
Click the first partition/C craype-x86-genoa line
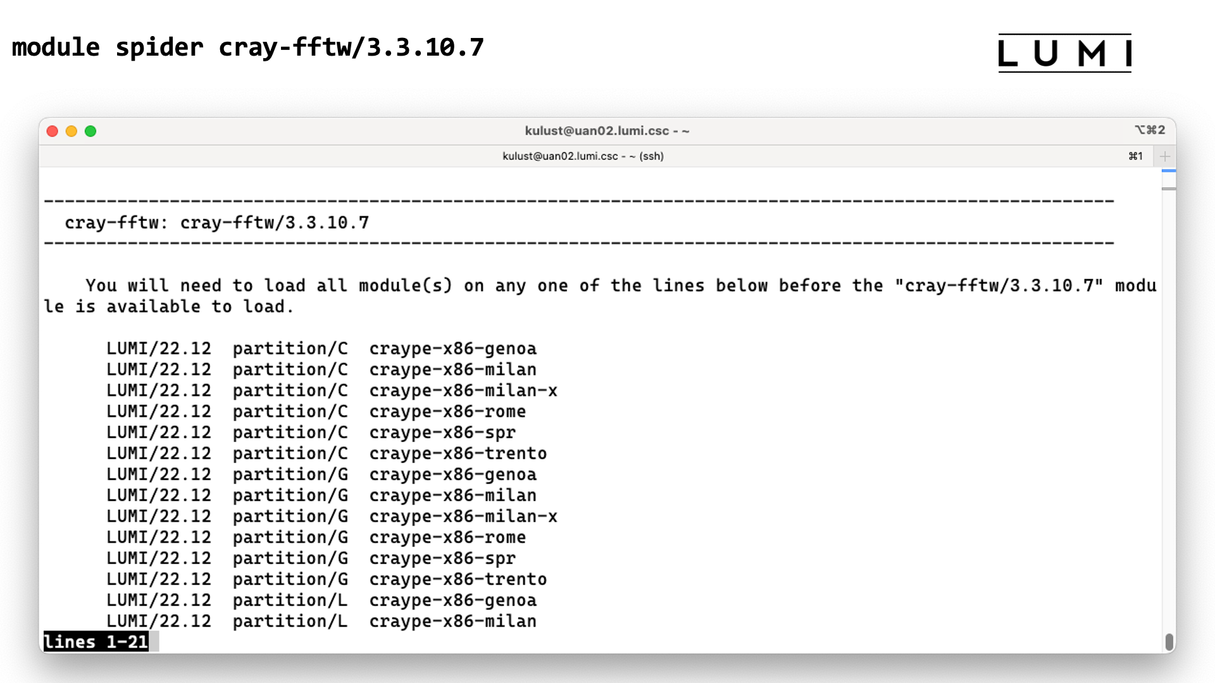[x=321, y=348]
